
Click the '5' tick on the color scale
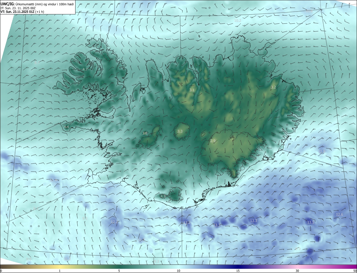click(119, 271)
